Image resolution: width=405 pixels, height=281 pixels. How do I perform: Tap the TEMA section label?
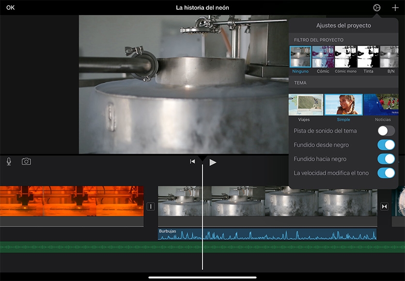[300, 83]
